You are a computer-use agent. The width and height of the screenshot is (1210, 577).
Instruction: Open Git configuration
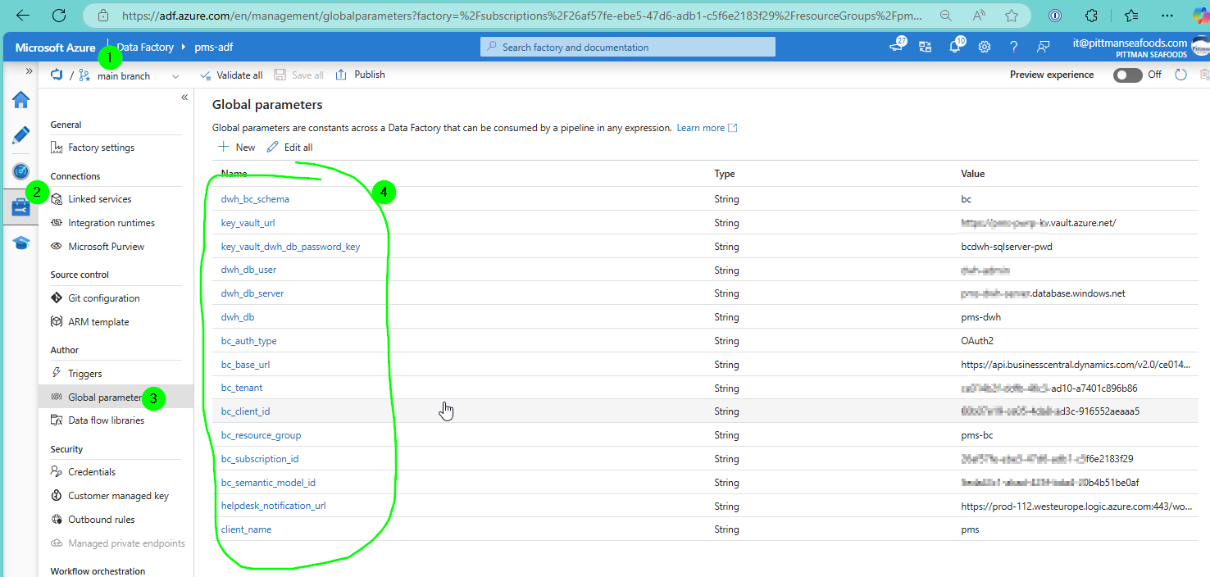click(x=104, y=298)
